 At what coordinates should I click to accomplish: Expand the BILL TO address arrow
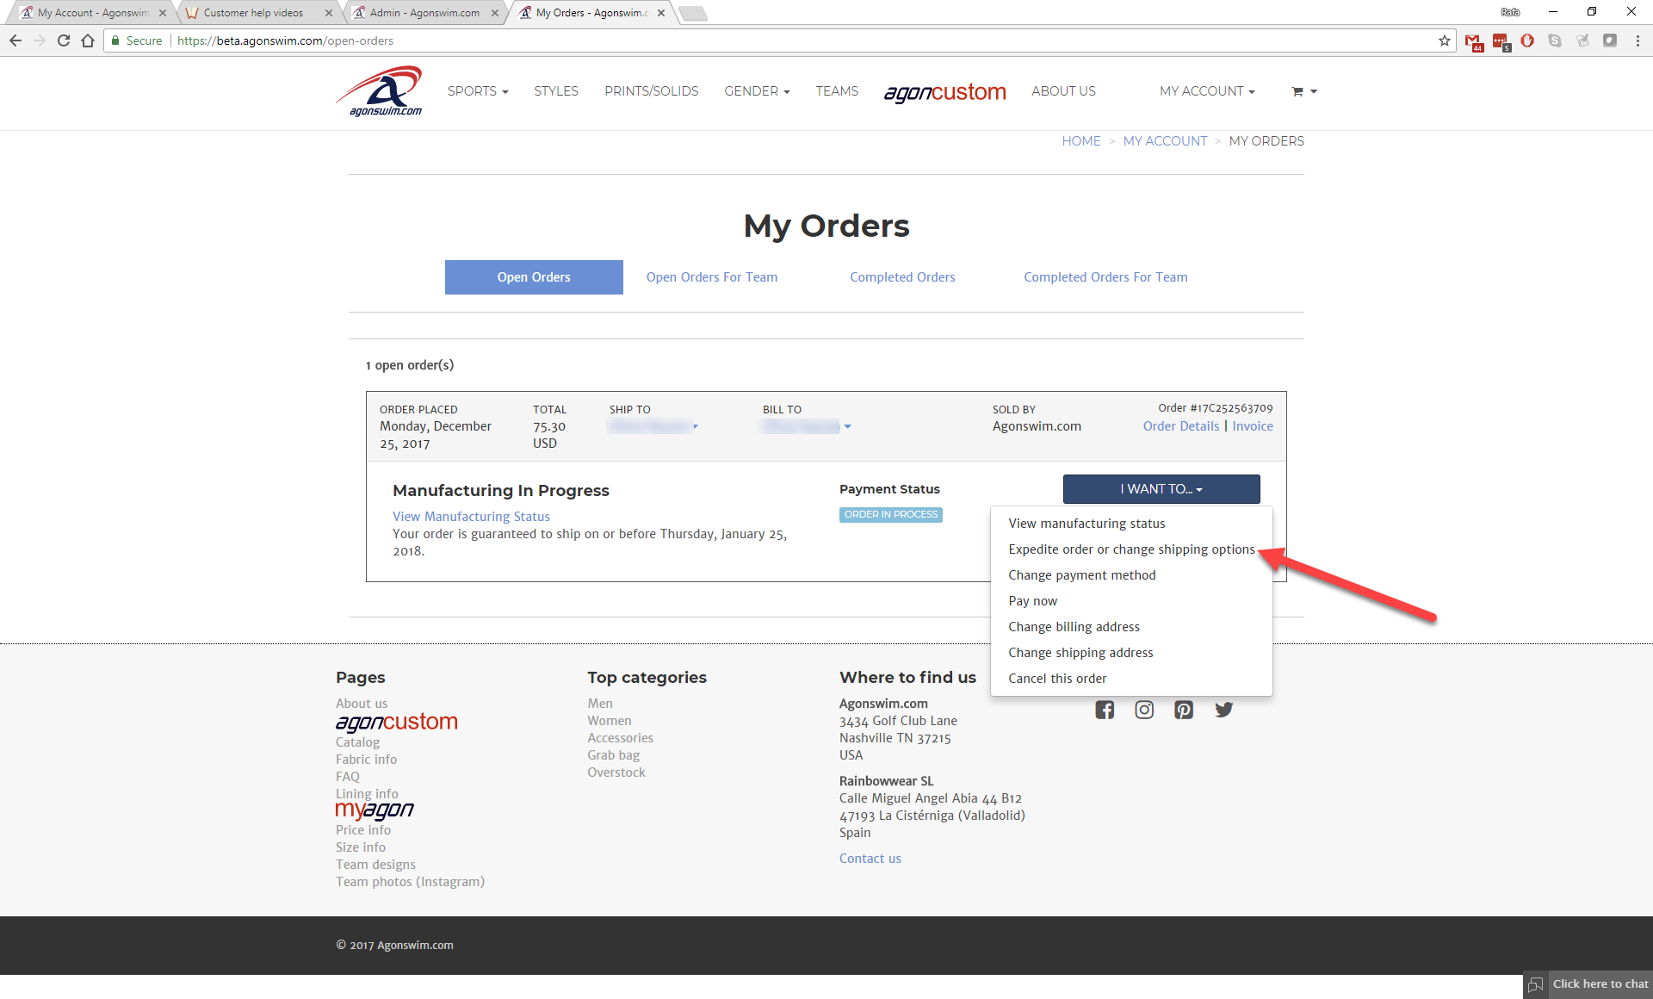click(847, 426)
